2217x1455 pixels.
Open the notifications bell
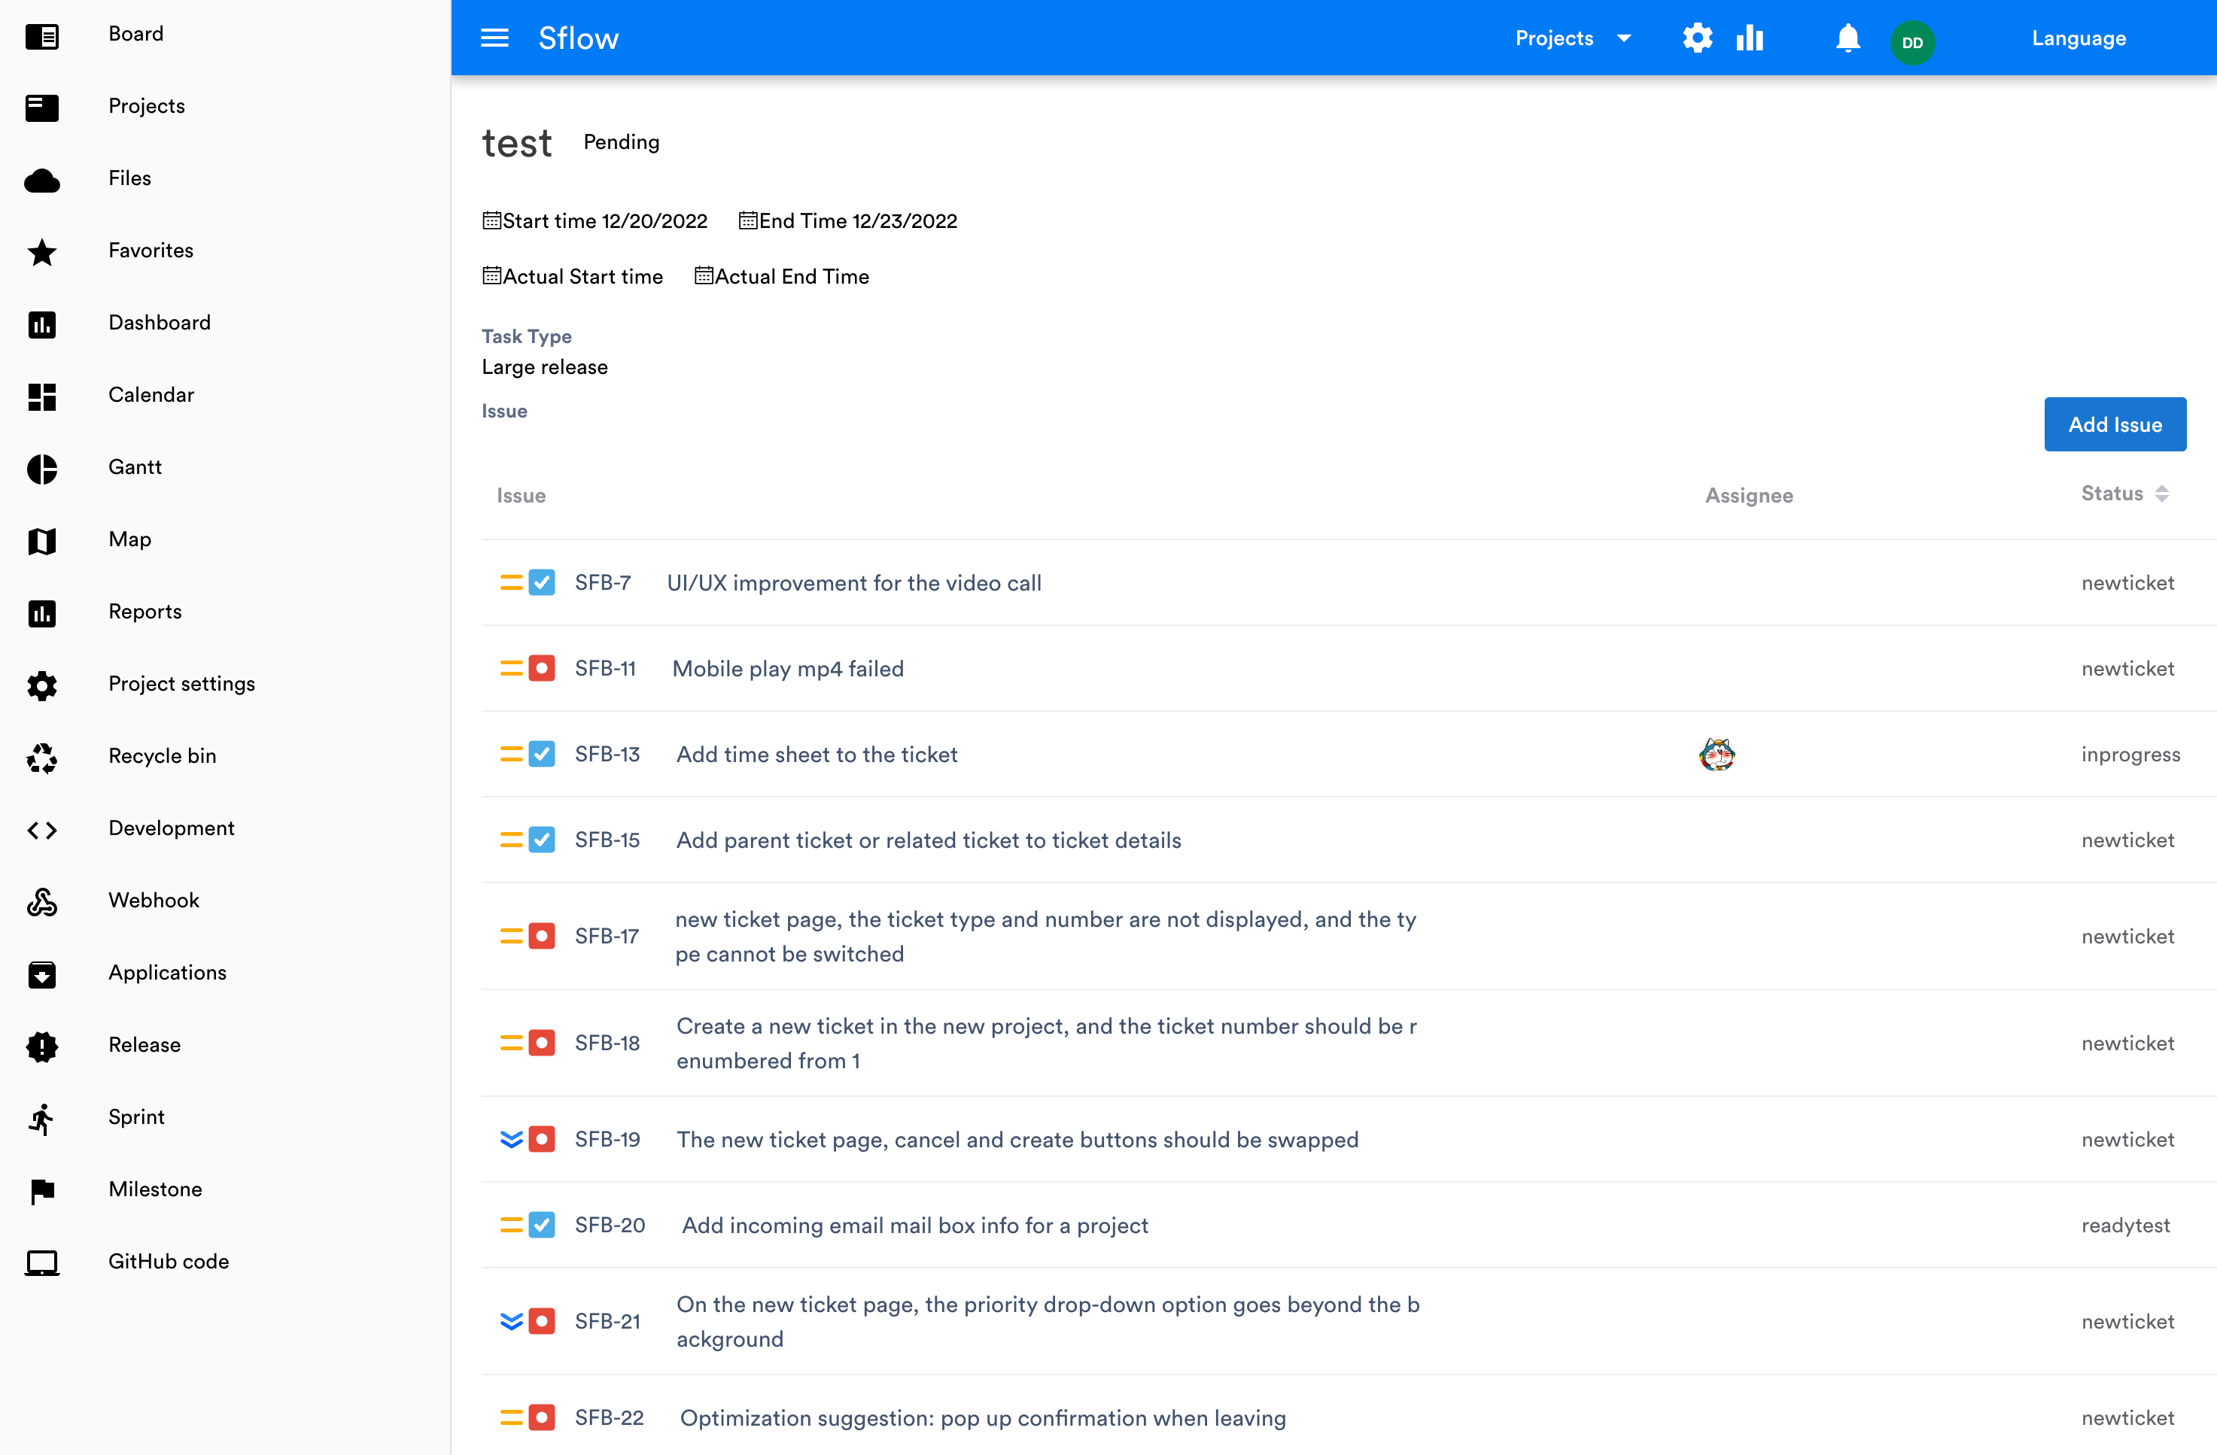click(1847, 38)
